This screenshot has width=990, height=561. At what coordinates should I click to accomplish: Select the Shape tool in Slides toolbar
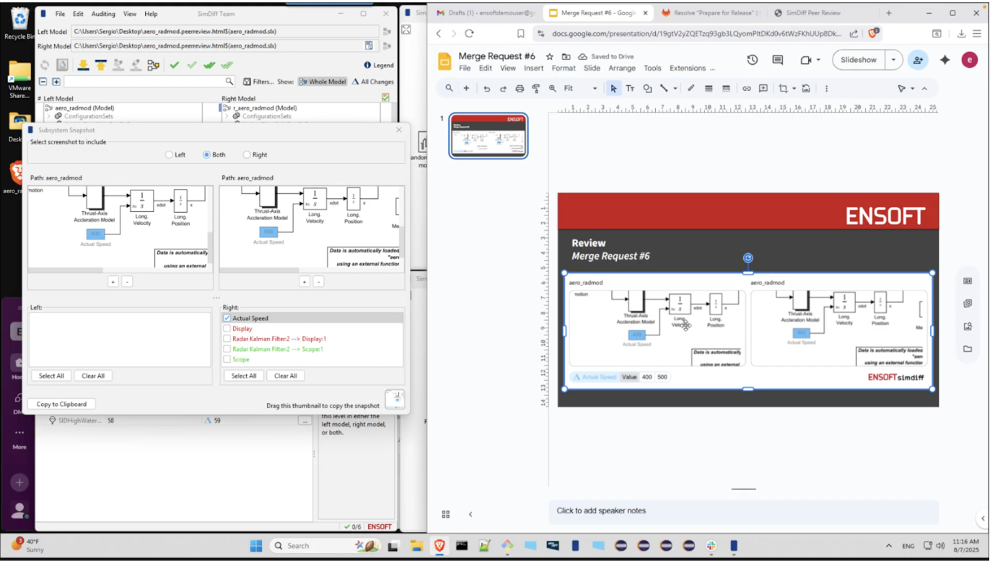[647, 89]
